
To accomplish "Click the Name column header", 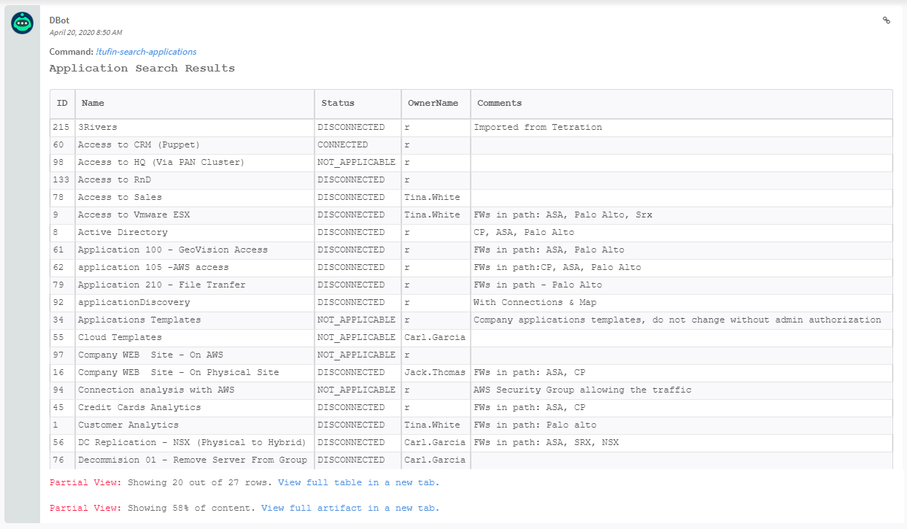I will pos(93,104).
